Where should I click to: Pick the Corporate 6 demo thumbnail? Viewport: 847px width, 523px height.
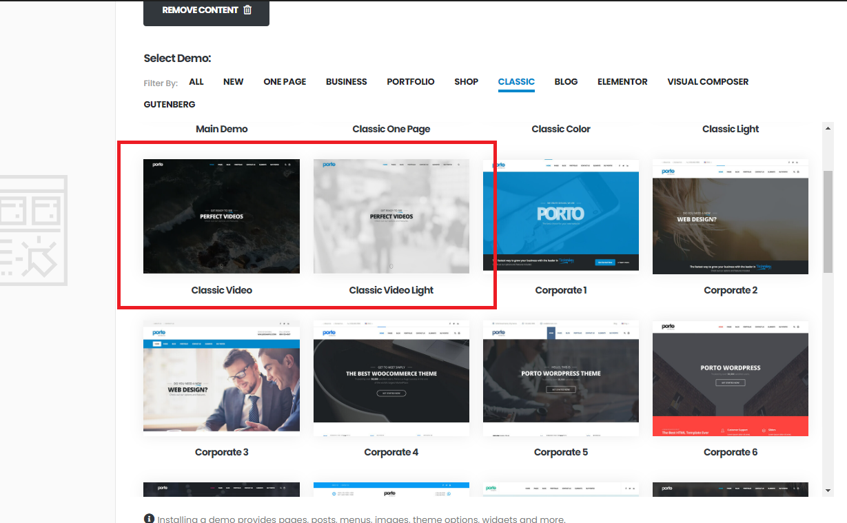731,378
